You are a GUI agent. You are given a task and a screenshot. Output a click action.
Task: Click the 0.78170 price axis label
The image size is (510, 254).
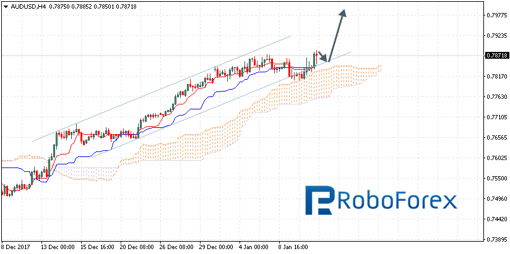tap(496, 76)
